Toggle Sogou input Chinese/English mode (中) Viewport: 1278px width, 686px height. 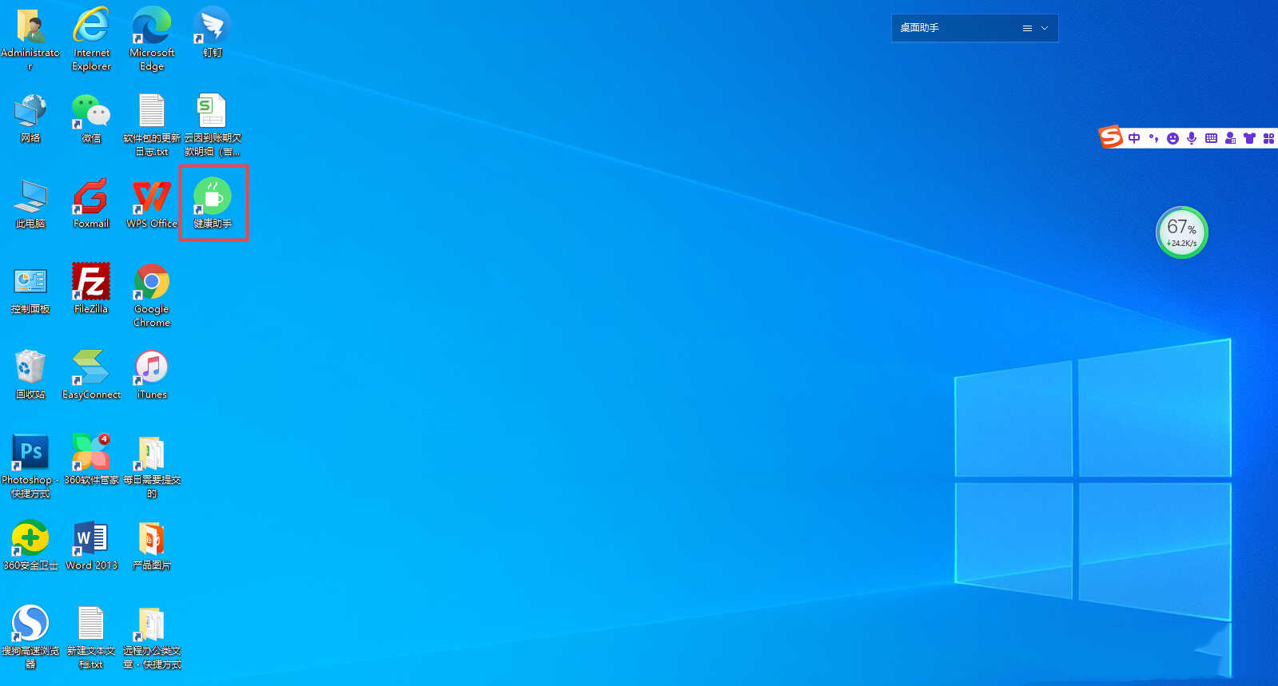1134,138
